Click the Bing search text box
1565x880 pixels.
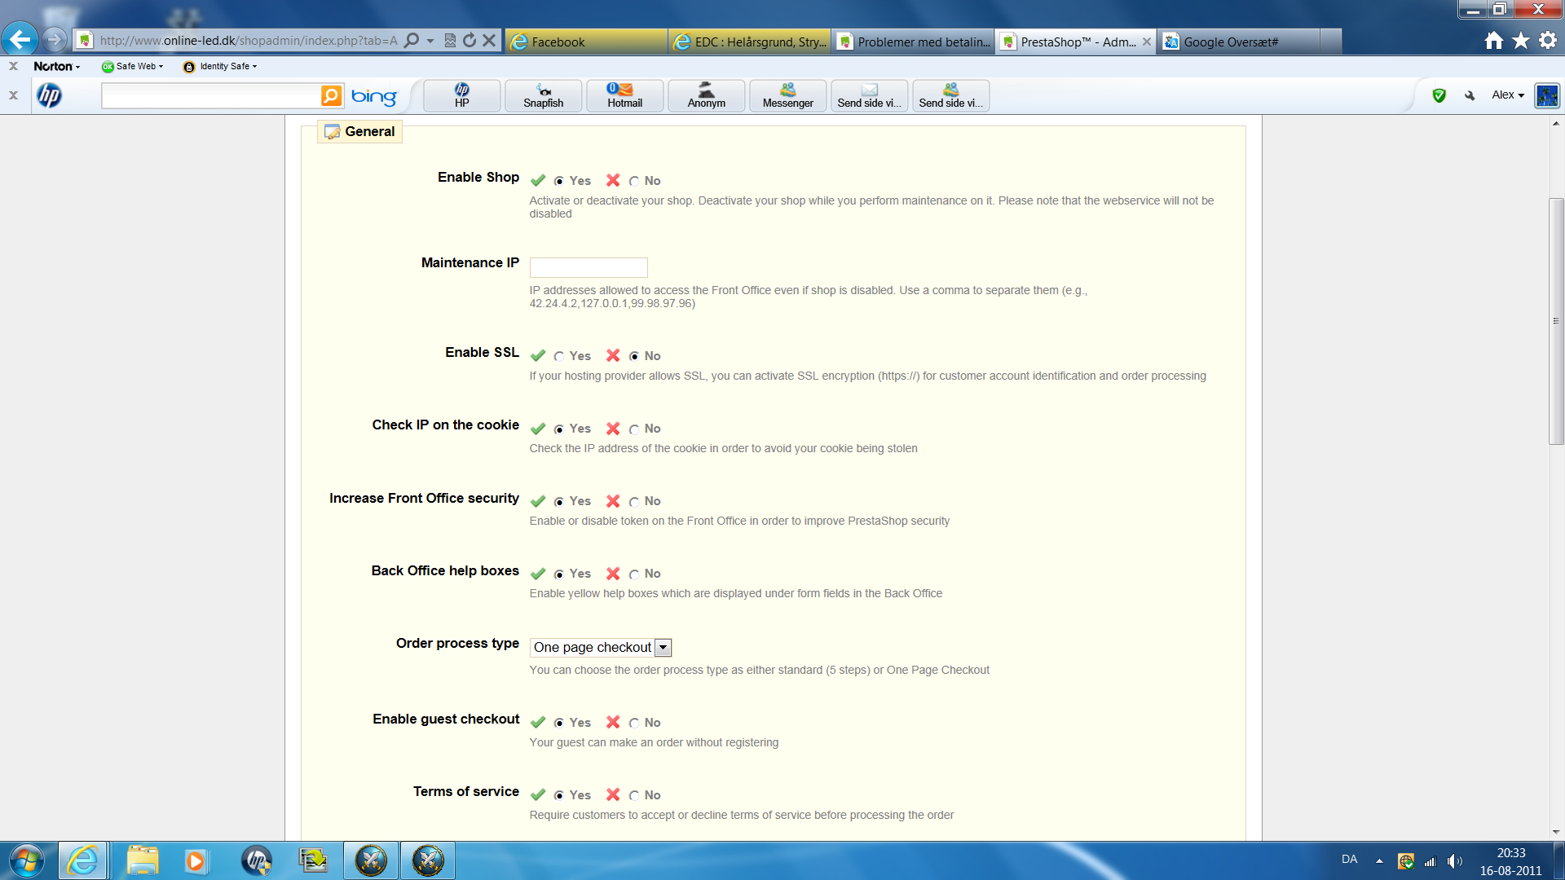click(x=210, y=96)
